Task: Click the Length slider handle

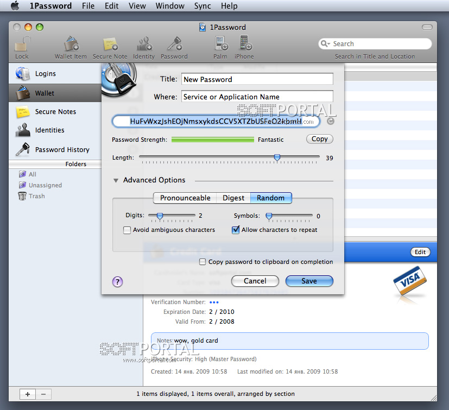Action: point(277,157)
